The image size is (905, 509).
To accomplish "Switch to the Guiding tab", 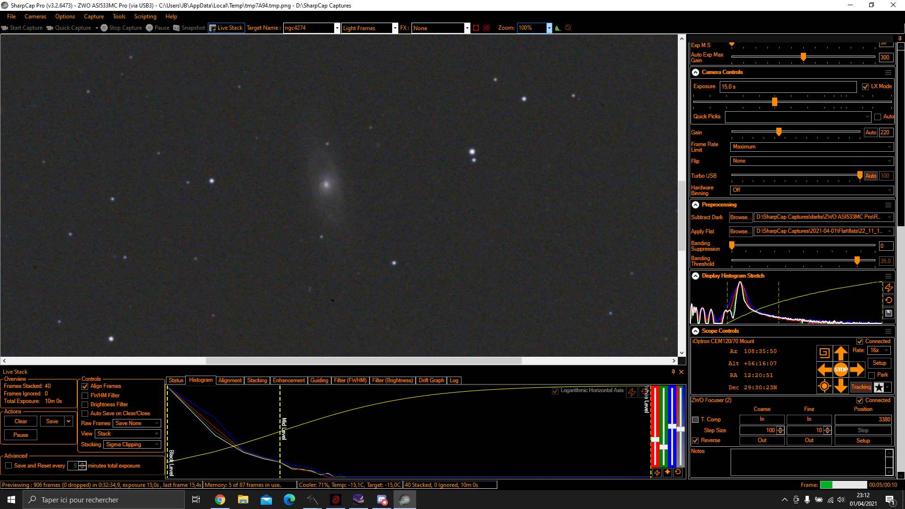I will point(319,380).
